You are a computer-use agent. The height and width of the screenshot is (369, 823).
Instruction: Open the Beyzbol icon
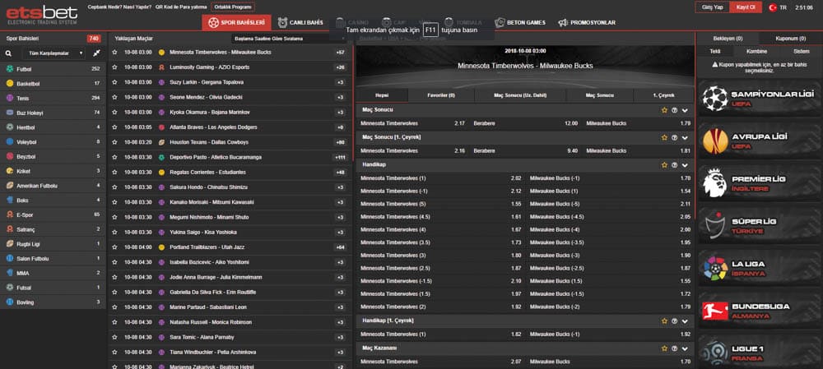click(x=9, y=156)
